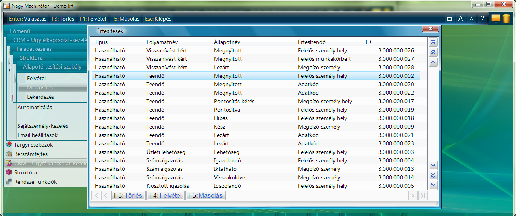Select highlighted Teendő row ID 3.000.000.002
Viewport: 516px width, 216px height.
coord(256,76)
